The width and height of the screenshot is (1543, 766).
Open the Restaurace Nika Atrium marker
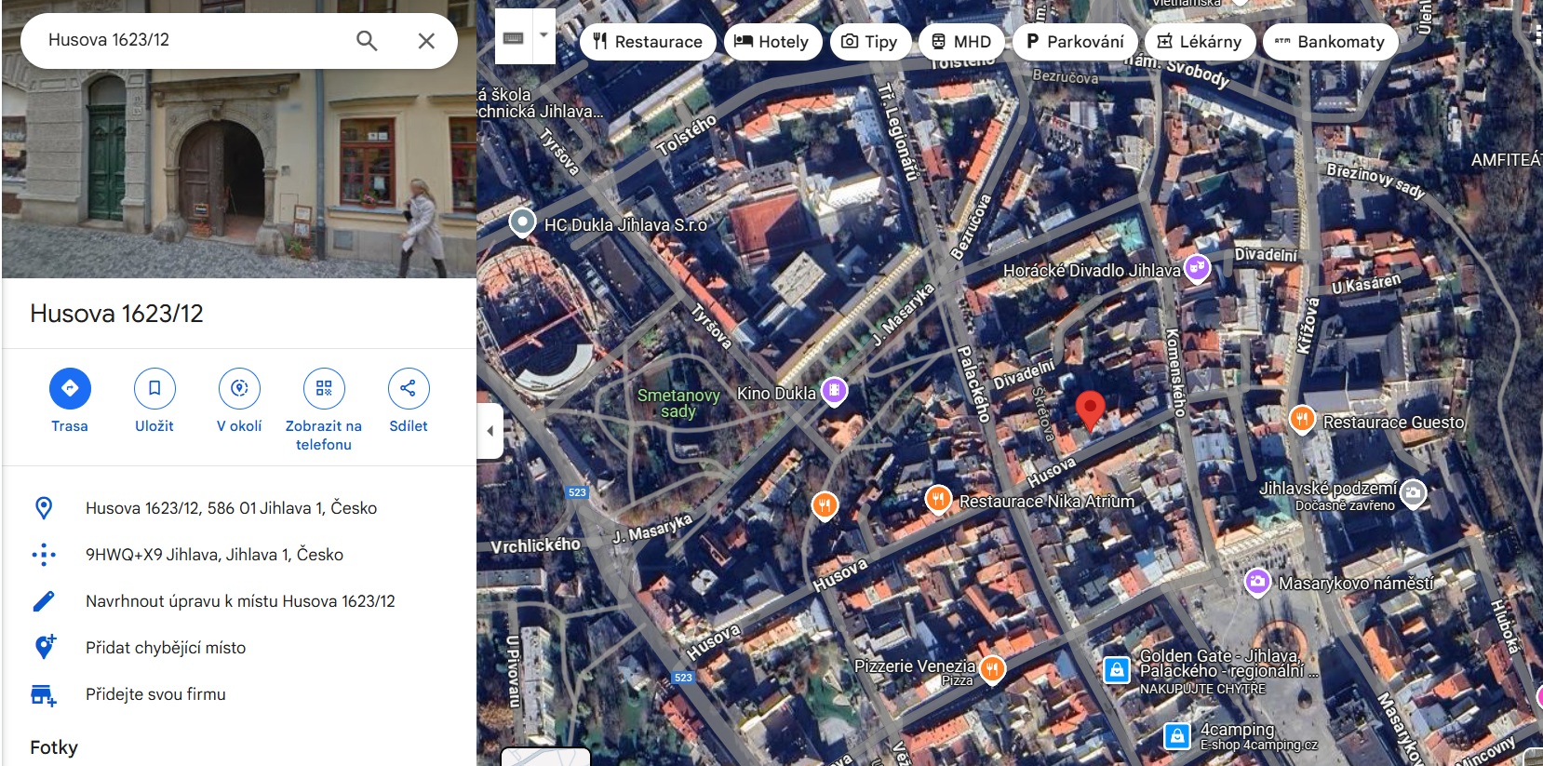pyautogui.click(x=938, y=500)
